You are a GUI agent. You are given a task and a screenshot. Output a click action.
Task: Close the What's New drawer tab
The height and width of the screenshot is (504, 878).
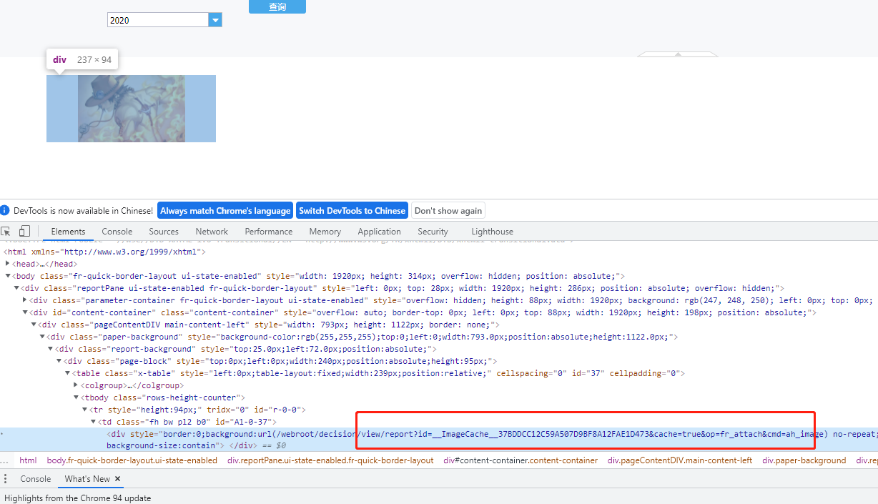tap(118, 479)
